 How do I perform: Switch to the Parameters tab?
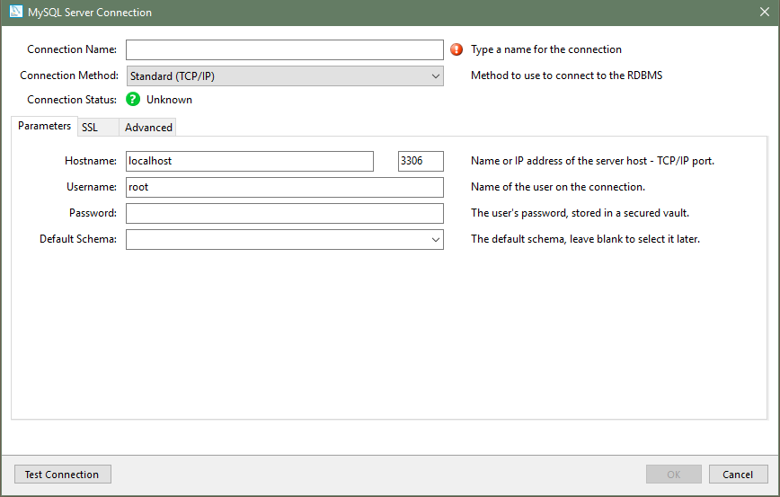[44, 126]
